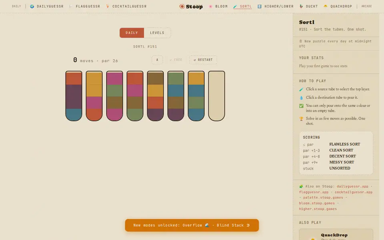Click the MESSY SORT scoring row
This screenshot has height=240, width=384.
(x=336, y=162)
